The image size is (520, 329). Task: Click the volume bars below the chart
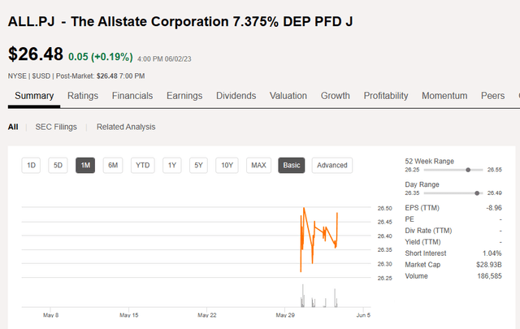318,296
